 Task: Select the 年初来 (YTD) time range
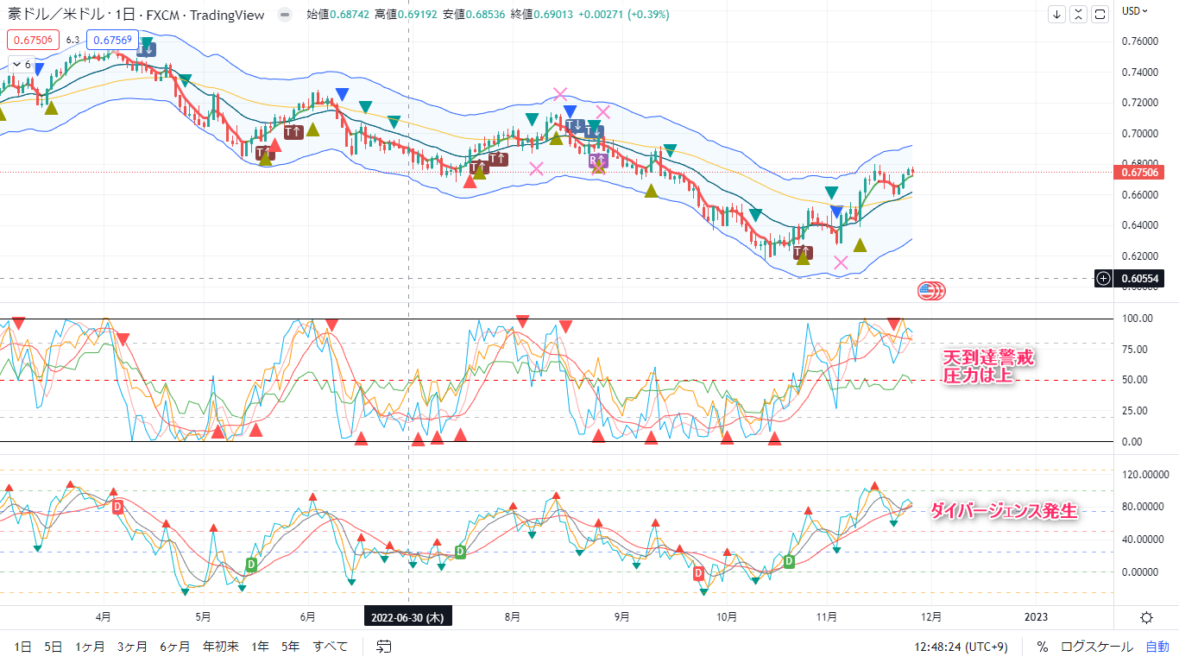[220, 646]
